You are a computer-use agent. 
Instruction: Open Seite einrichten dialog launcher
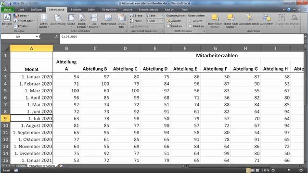(126, 31)
